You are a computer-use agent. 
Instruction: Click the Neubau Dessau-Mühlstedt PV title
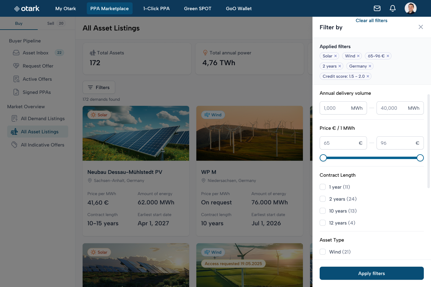click(x=125, y=172)
